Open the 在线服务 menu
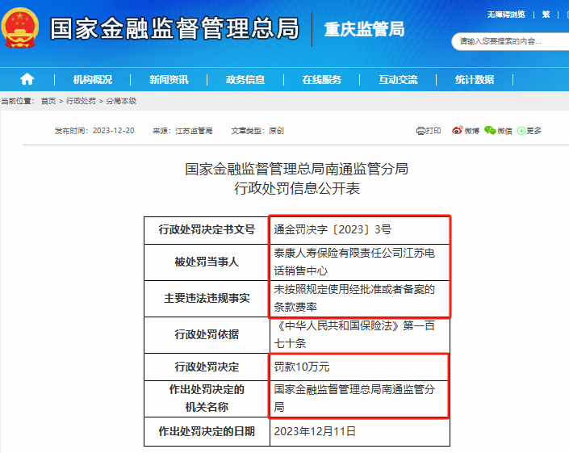 click(322, 79)
